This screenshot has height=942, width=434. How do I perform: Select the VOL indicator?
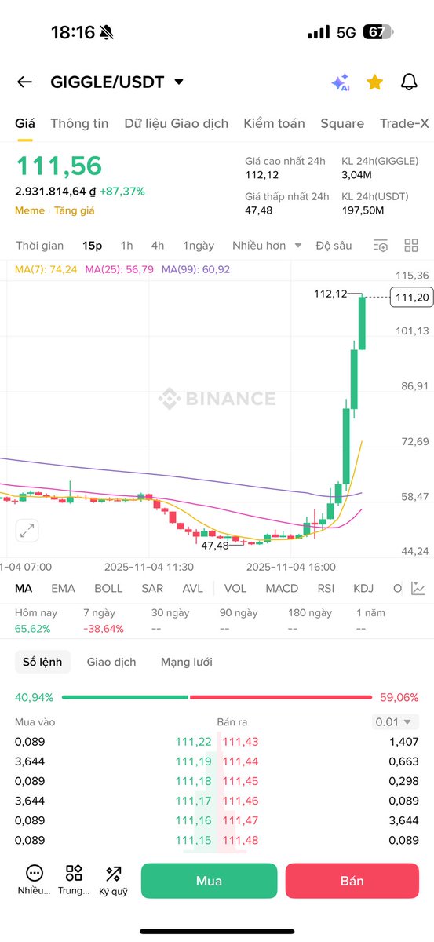(x=235, y=588)
